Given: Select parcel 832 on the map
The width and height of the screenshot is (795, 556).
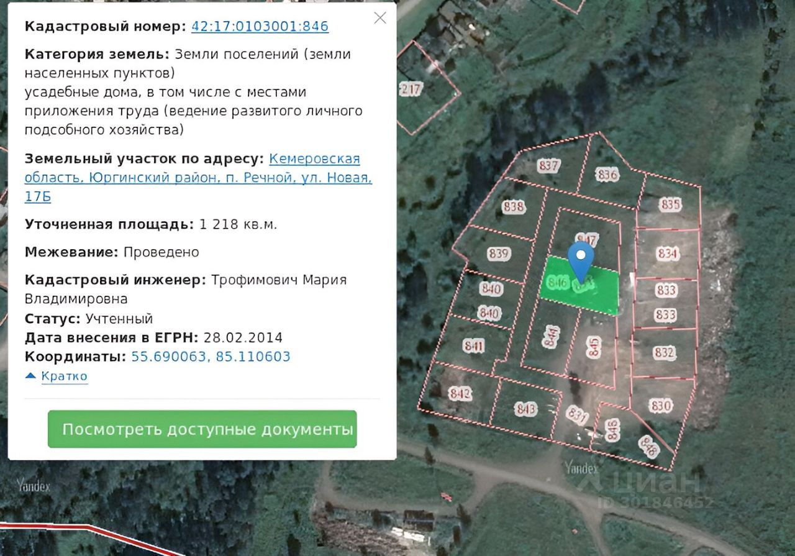Looking at the screenshot, I should (x=664, y=353).
